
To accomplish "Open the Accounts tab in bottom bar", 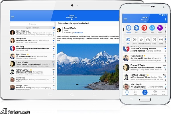I will coord(154,92).
